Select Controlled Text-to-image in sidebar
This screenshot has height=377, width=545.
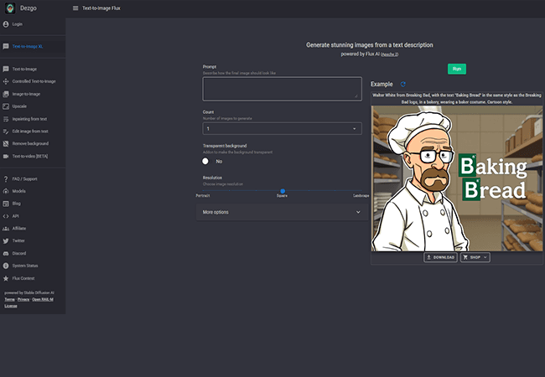[x=34, y=81]
